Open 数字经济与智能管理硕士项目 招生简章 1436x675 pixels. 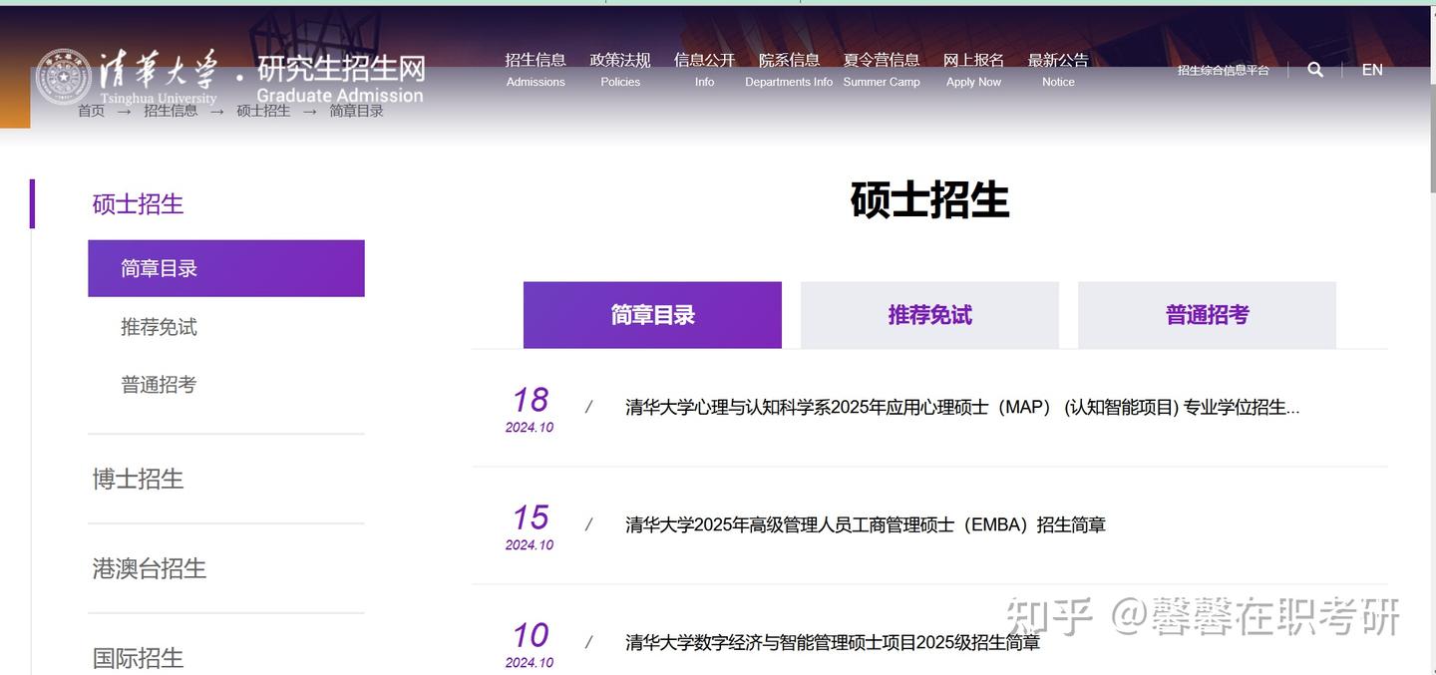(833, 642)
